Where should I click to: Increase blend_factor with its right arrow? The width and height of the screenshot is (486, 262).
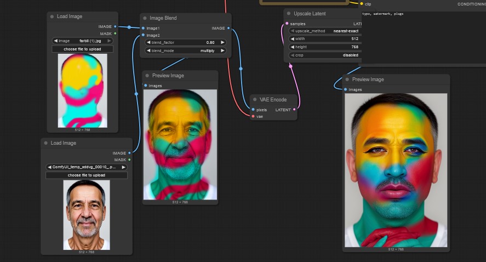pyautogui.click(x=222, y=42)
